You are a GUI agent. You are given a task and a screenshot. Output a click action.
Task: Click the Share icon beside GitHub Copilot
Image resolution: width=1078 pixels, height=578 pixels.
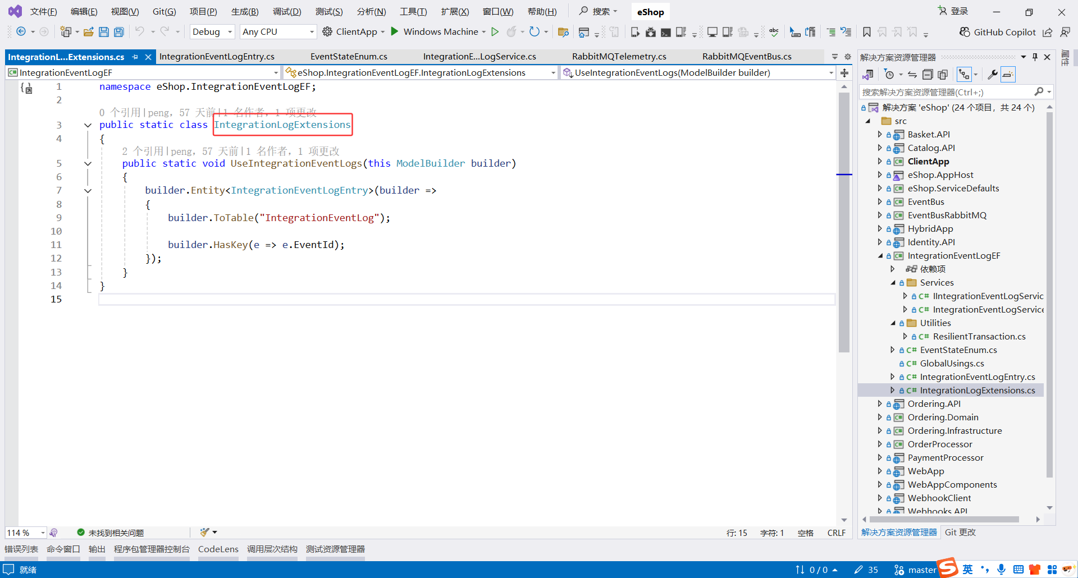tap(1048, 32)
